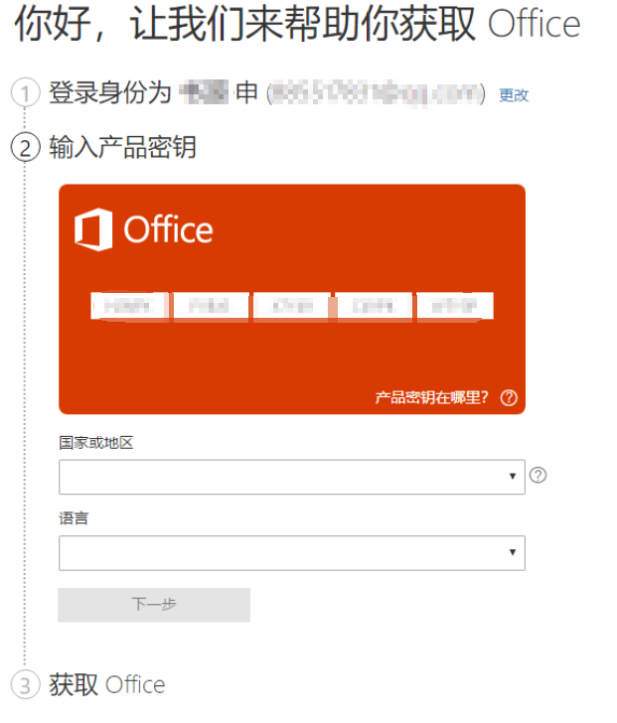The image size is (617, 723).
Task: Click the fourth product key box
Action: [x=374, y=306]
